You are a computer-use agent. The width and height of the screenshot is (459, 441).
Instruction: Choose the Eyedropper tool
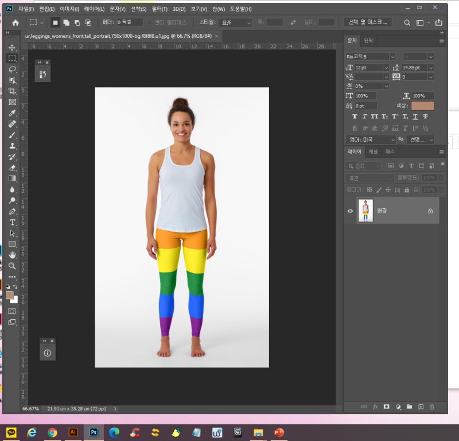[12, 113]
